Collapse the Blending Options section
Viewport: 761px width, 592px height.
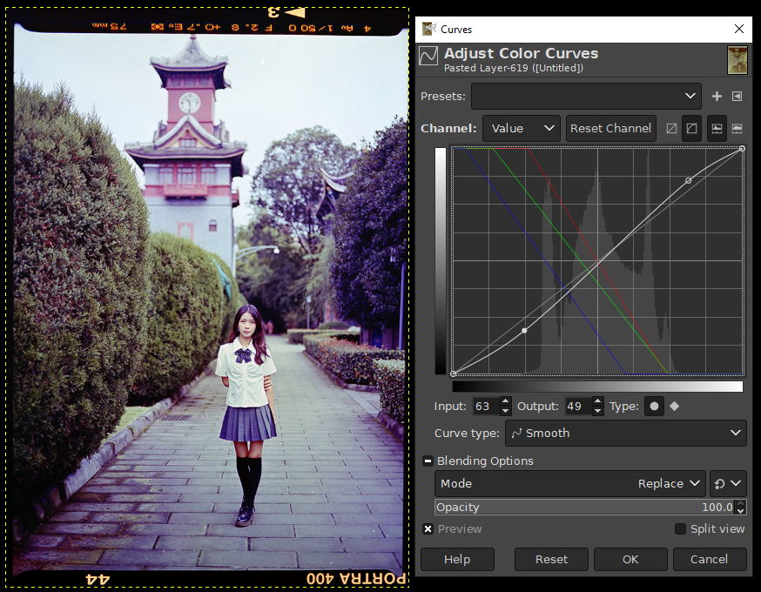(x=428, y=461)
